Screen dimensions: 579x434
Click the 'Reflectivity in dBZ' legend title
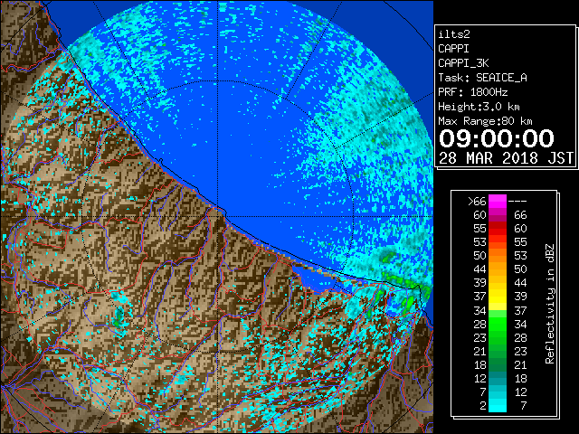coord(550,304)
